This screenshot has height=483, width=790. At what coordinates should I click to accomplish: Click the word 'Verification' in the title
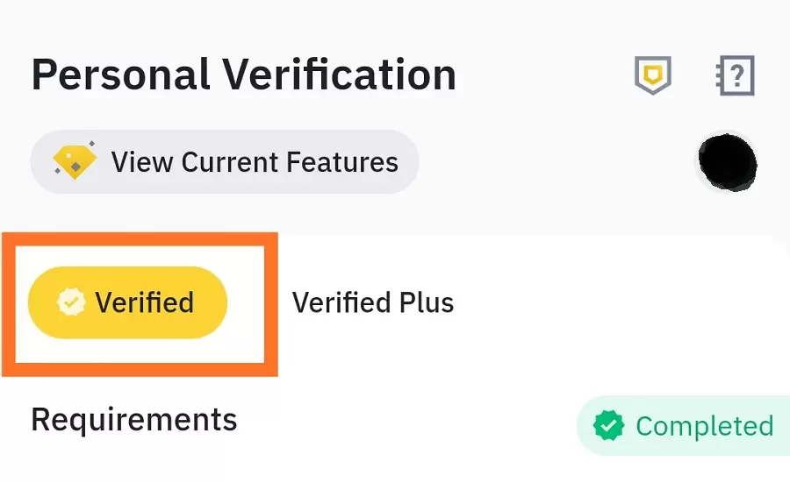pyautogui.click(x=338, y=75)
